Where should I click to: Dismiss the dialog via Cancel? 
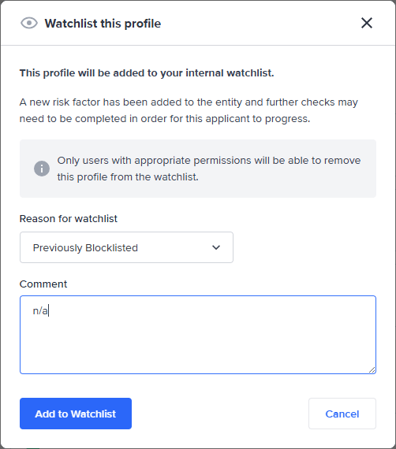pos(342,414)
